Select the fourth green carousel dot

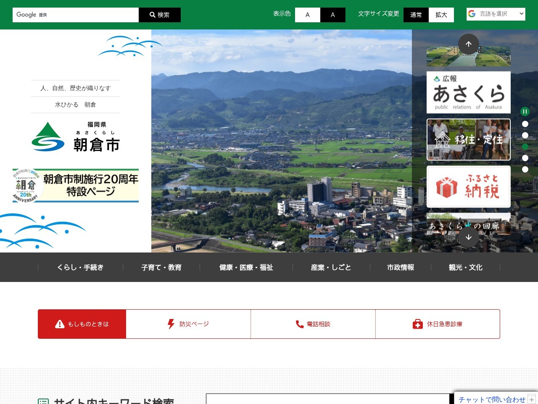pos(525,146)
